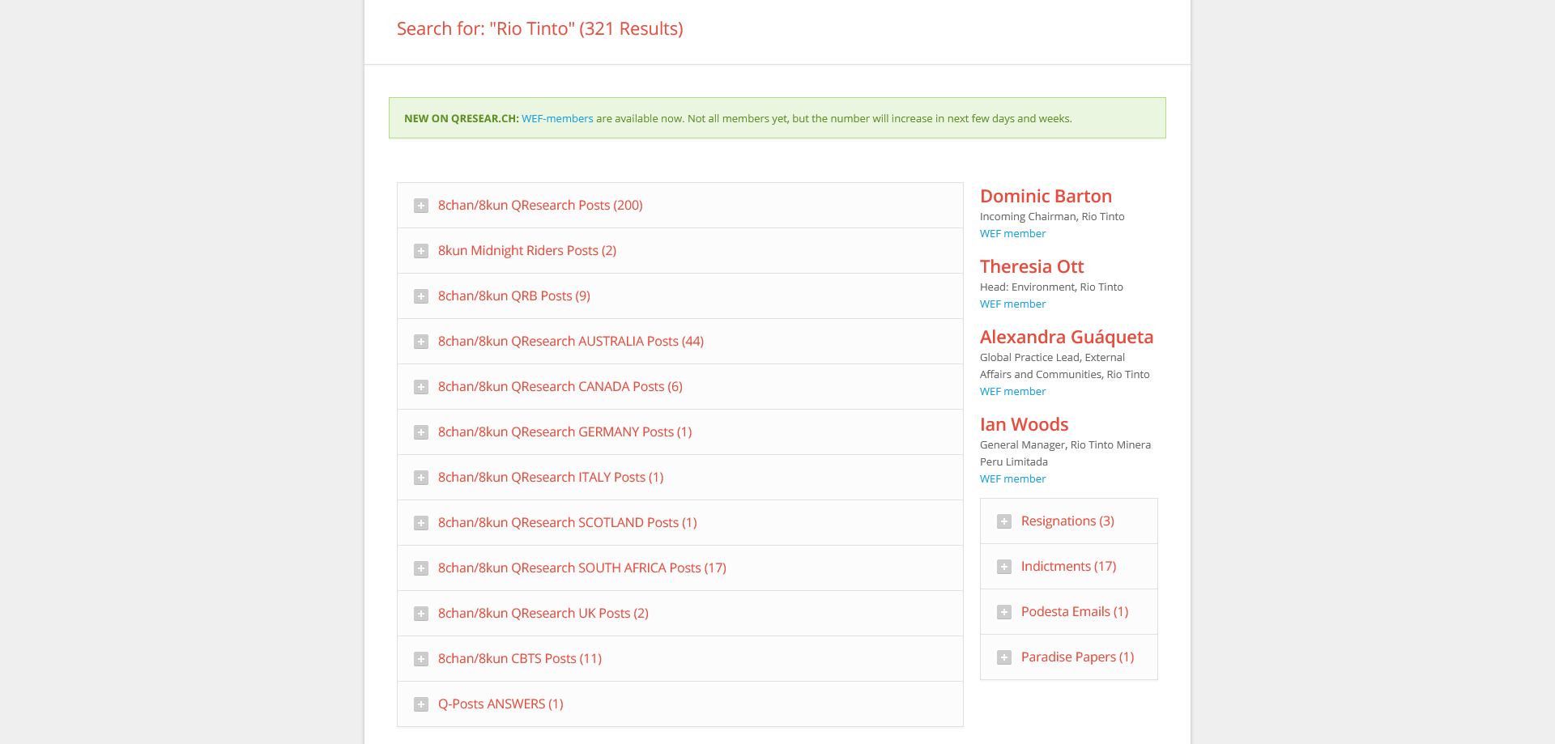Expand plus icon beside Indictments (17)
Screen dimensions: 1555x744
[1004, 567]
